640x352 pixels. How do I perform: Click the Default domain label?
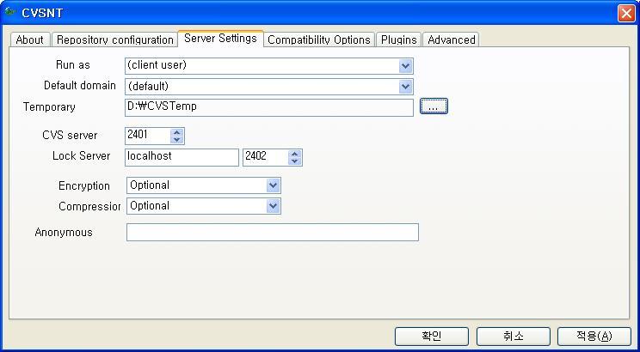point(80,86)
